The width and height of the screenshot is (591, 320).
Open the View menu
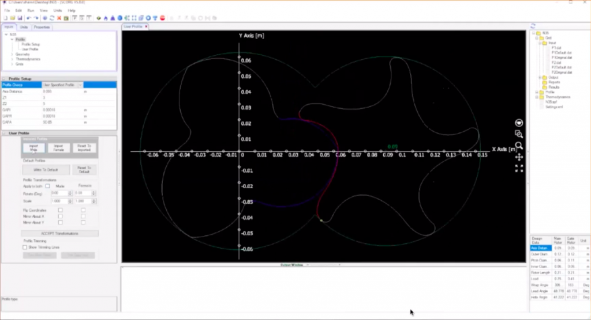pyautogui.click(x=44, y=10)
